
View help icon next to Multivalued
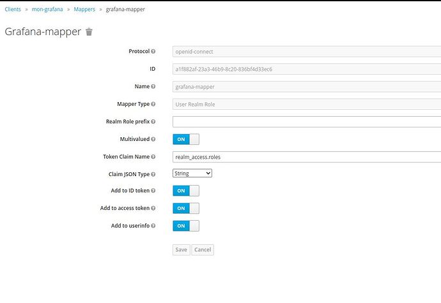click(153, 139)
